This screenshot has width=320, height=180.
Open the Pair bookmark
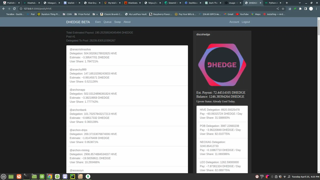tap(31, 14)
